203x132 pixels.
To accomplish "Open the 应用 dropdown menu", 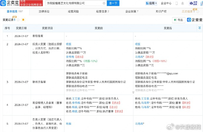I will [x=151, y=3].
